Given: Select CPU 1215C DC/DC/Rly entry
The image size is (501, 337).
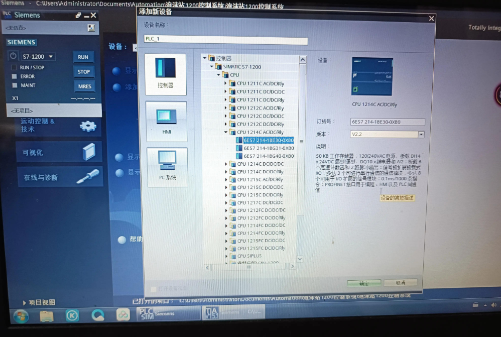Looking at the screenshot, I should click(261, 195).
